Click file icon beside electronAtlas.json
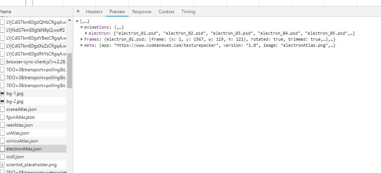Screen dimensions: 381x173 coord(2,149)
